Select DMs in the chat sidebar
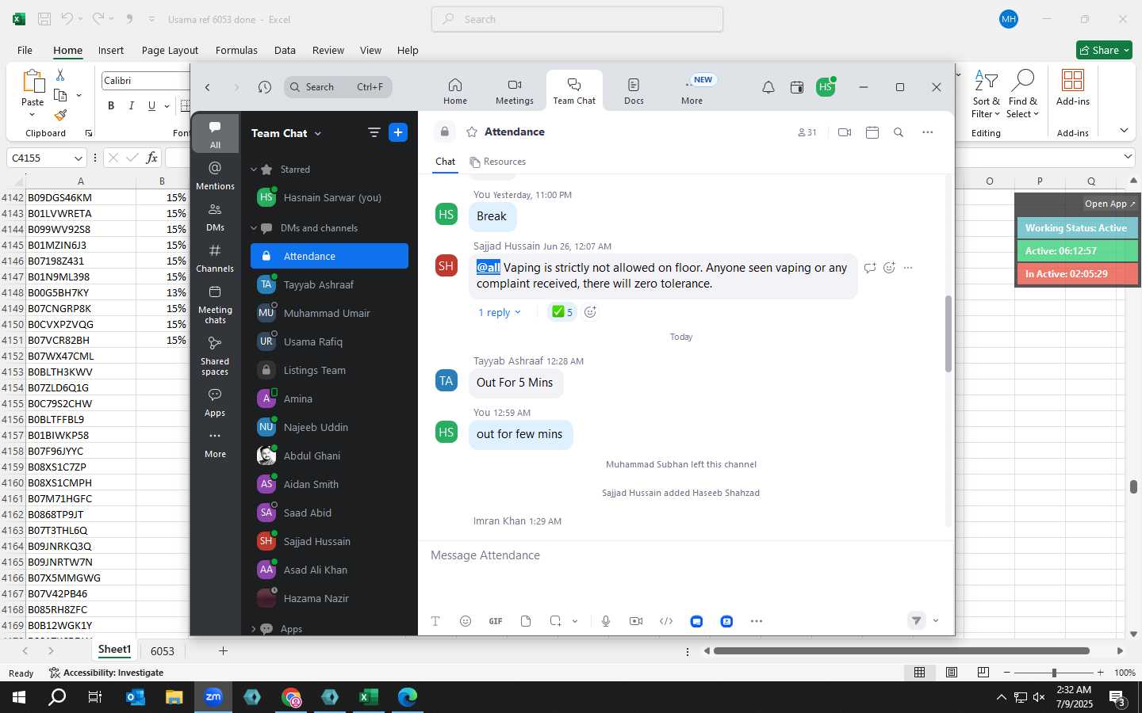The width and height of the screenshot is (1142, 713). coord(215,217)
